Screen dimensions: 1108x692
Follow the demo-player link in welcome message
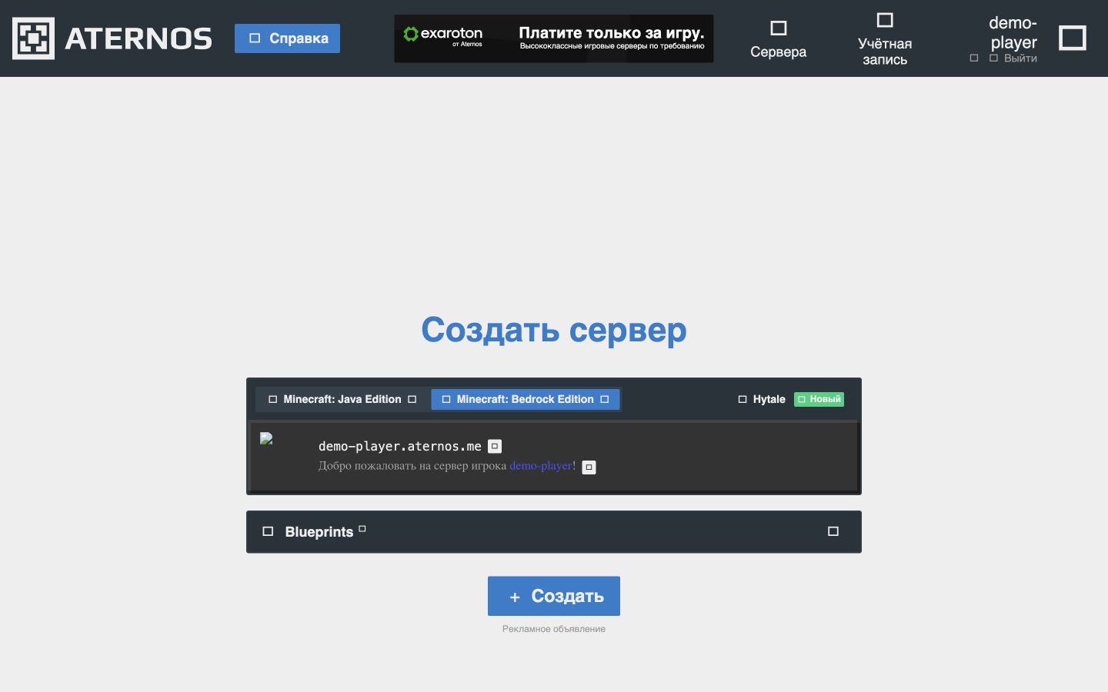541,465
